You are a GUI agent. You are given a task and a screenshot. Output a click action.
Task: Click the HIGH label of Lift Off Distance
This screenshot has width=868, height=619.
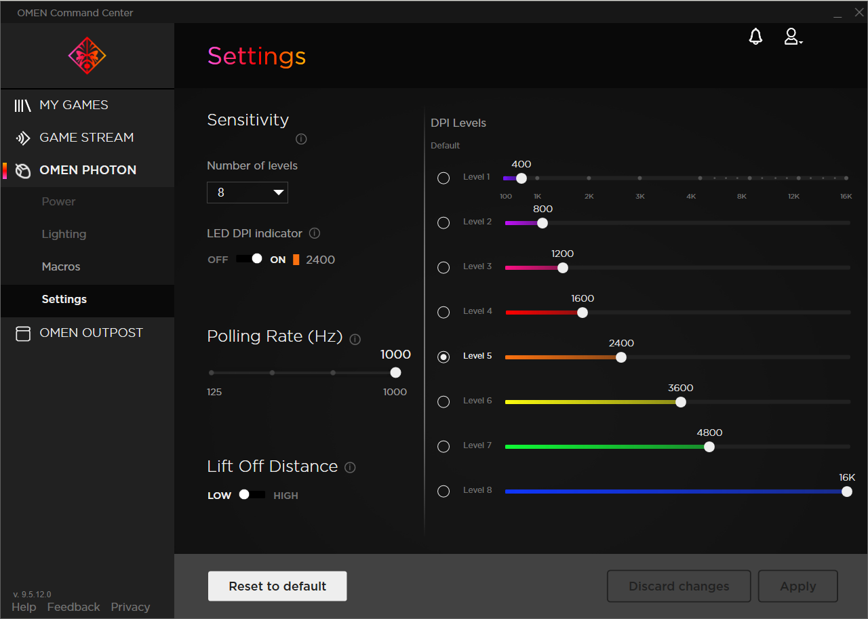(x=285, y=496)
